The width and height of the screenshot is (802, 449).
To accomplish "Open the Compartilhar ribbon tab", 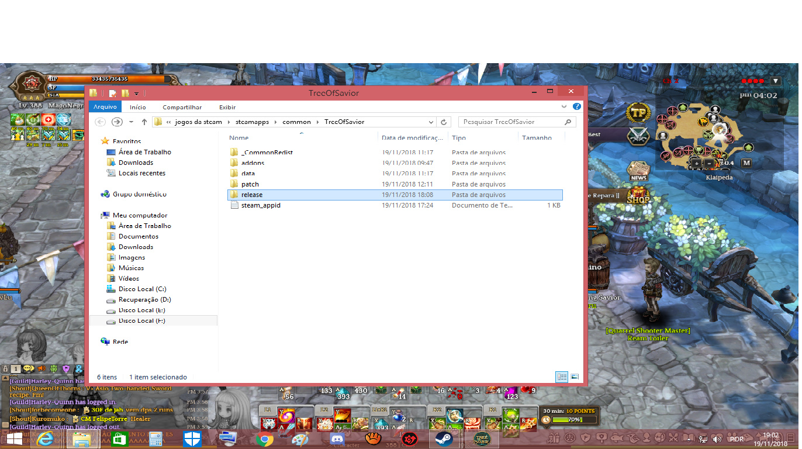I will 182,107.
